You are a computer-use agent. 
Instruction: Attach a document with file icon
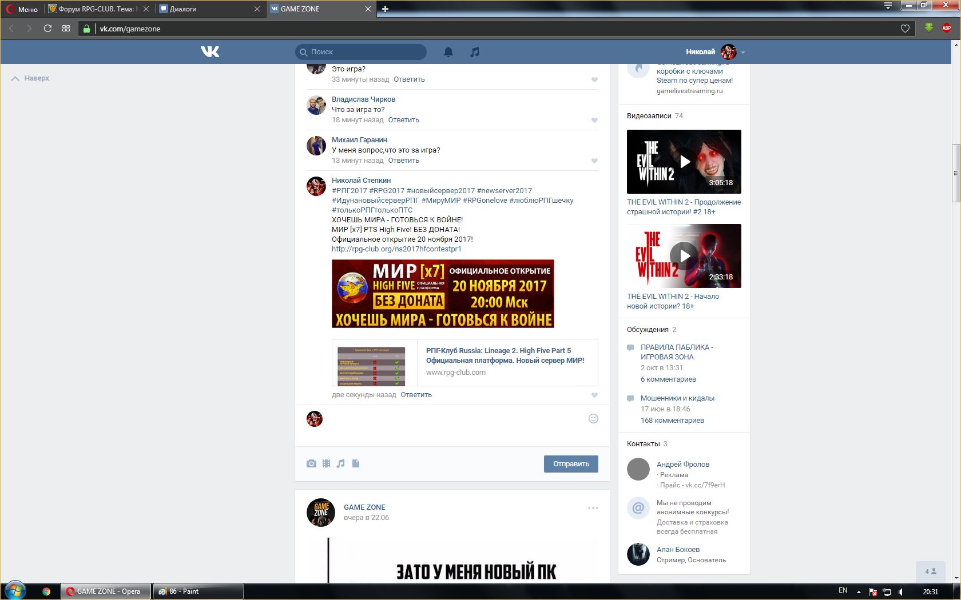click(x=356, y=463)
